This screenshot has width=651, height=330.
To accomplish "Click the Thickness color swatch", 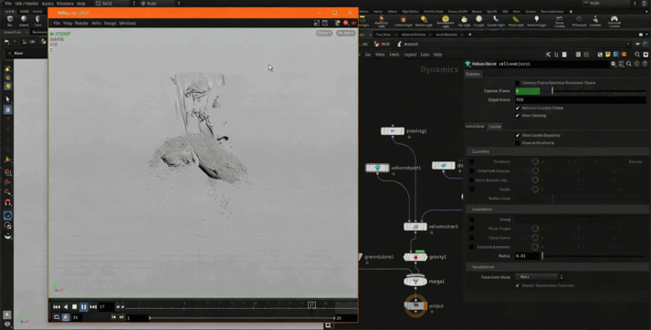I will tap(535, 161).
